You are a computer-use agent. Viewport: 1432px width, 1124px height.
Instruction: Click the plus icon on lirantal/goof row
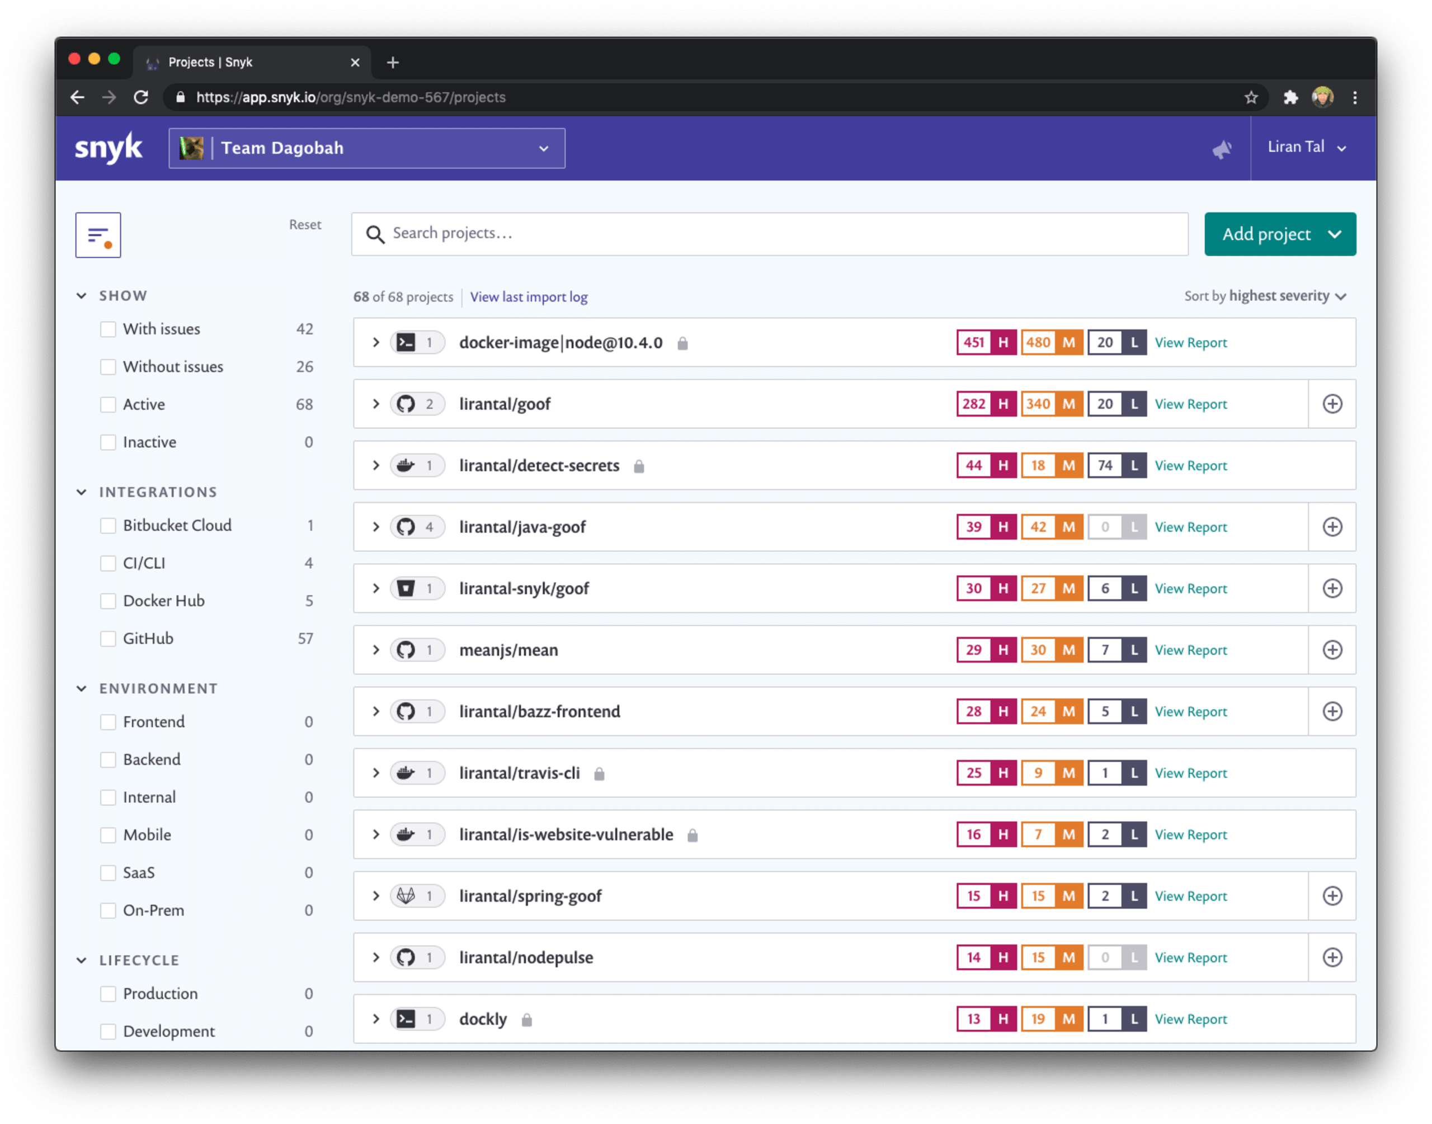pos(1332,404)
